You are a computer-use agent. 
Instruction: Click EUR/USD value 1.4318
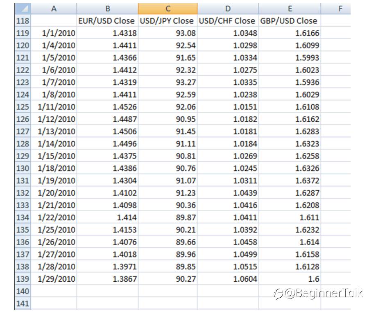107,33
